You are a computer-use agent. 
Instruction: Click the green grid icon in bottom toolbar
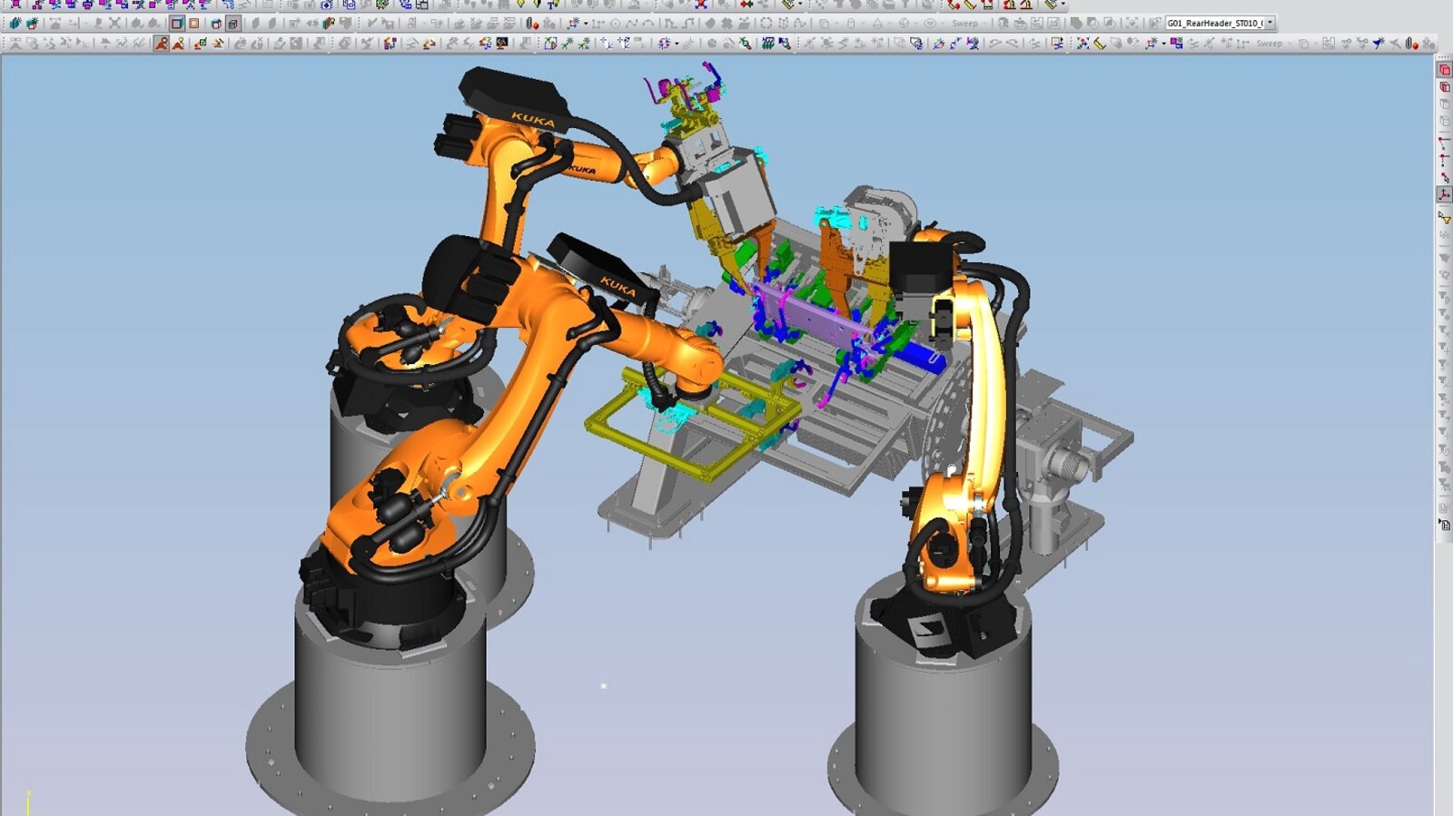coord(768,44)
